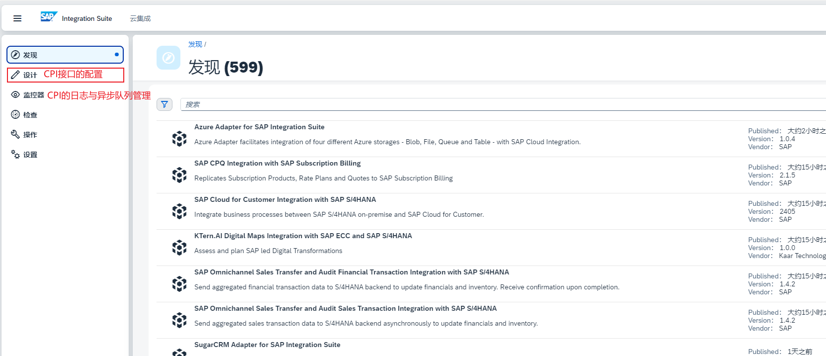This screenshot has height=356, width=826.
Task: Open the hamburger navigation menu
Action: pos(17,18)
